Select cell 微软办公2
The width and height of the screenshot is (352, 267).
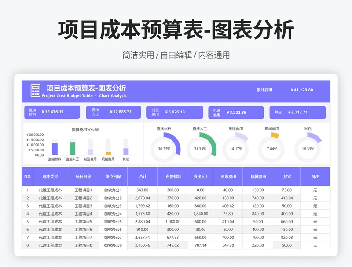point(113,198)
